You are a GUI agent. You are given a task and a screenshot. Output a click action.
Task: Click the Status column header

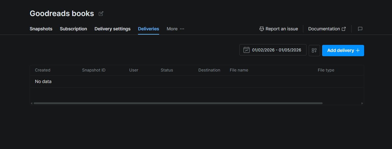click(x=167, y=70)
